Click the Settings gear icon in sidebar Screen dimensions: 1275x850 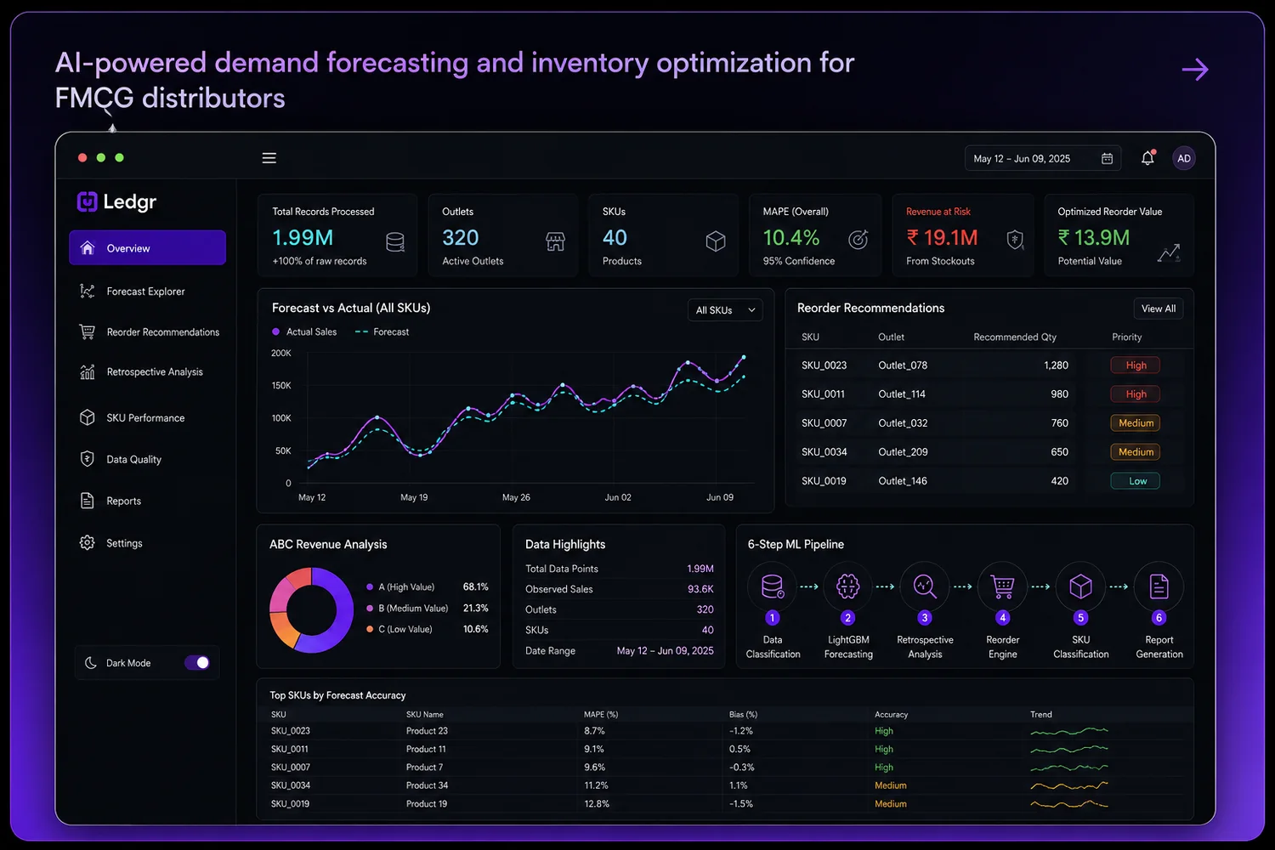[87, 542]
